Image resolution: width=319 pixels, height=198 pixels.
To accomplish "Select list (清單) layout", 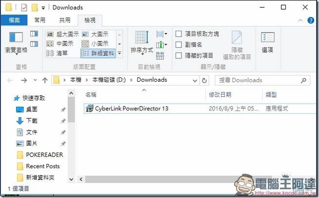I will pos(57,53).
